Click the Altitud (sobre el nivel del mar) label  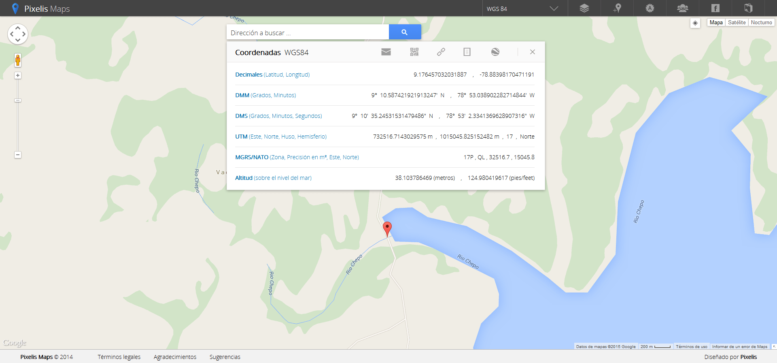(x=273, y=178)
